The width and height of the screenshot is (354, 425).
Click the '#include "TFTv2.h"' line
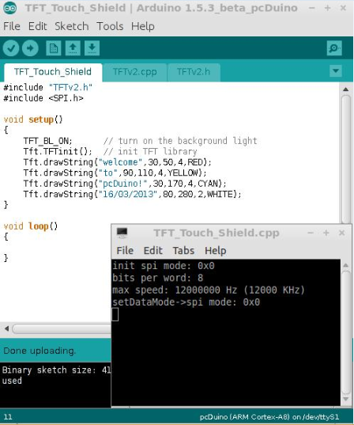click(48, 88)
